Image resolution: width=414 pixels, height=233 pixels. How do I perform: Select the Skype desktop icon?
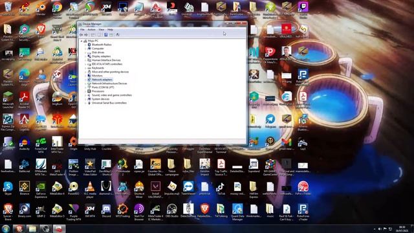(x=8, y=188)
